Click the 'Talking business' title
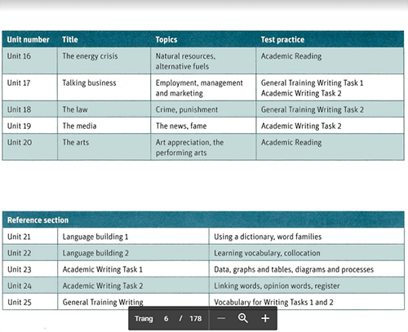The height and width of the screenshot is (332, 408). coord(89,83)
